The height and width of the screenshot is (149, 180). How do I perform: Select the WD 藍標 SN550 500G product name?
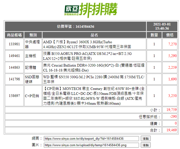pos(94,79)
